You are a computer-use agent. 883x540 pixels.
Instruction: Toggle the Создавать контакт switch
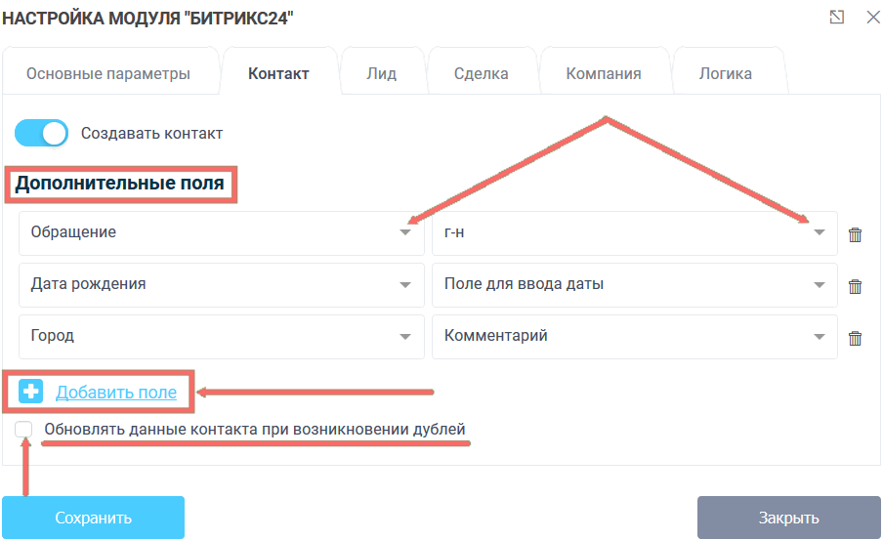pyautogui.click(x=42, y=134)
